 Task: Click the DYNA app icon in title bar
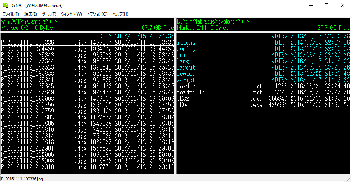5,5
